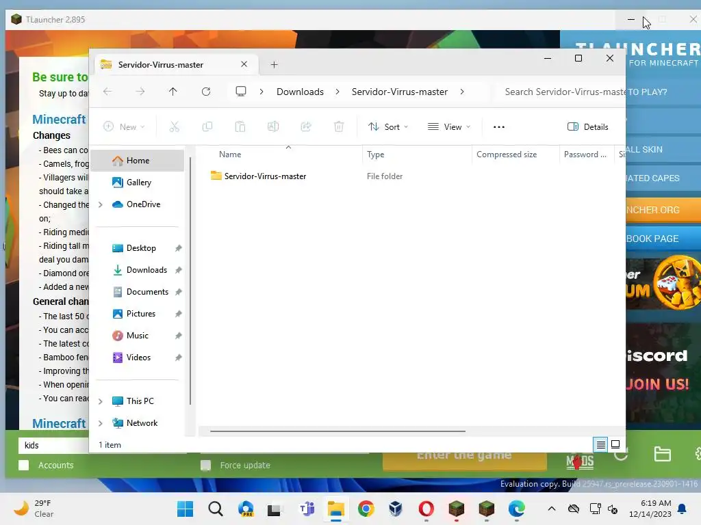This screenshot has height=525, width=701.
Task: Expand the OneDrive tree node
Action: pyautogui.click(x=101, y=204)
